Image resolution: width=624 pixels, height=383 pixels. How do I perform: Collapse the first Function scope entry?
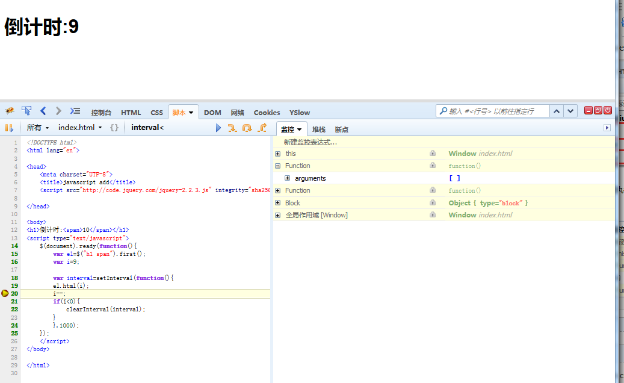[278, 166]
